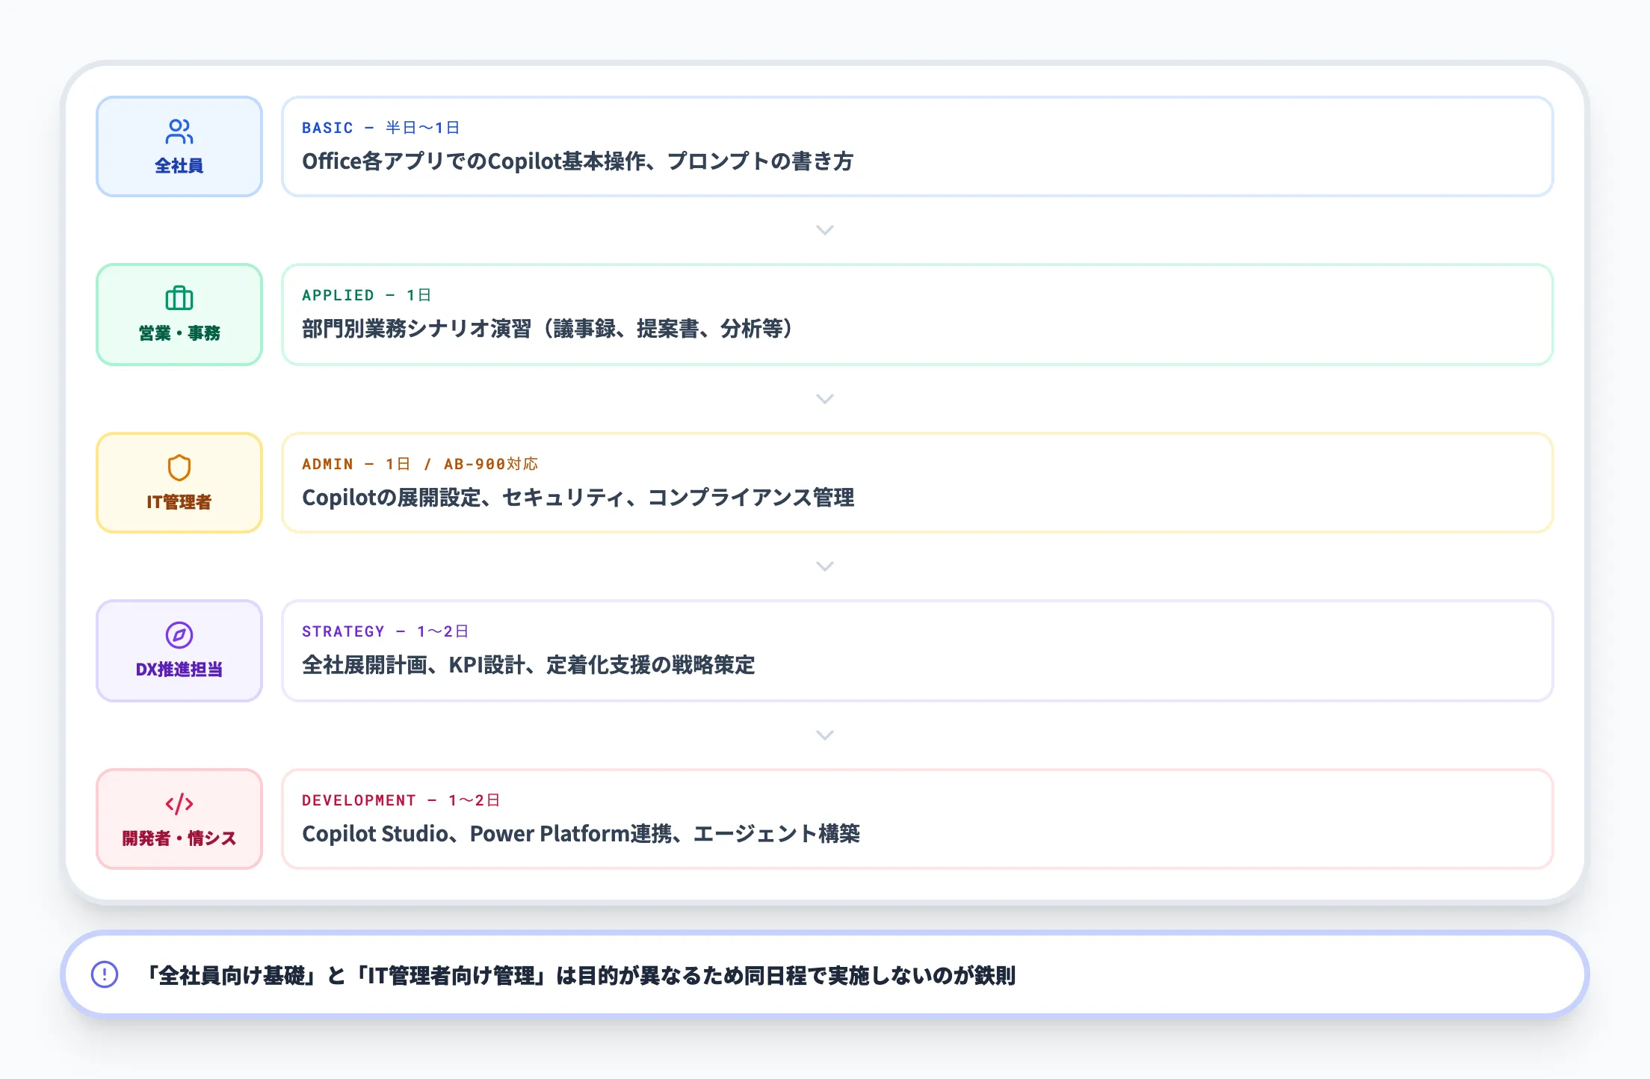1650x1079 pixels.
Task: Click the 'DEVELOPMENT – 1〜2日' heading
Action: (401, 800)
